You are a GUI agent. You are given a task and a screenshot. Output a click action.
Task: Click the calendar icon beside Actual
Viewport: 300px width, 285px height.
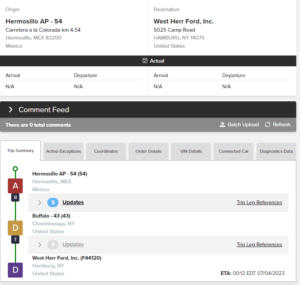click(x=145, y=61)
